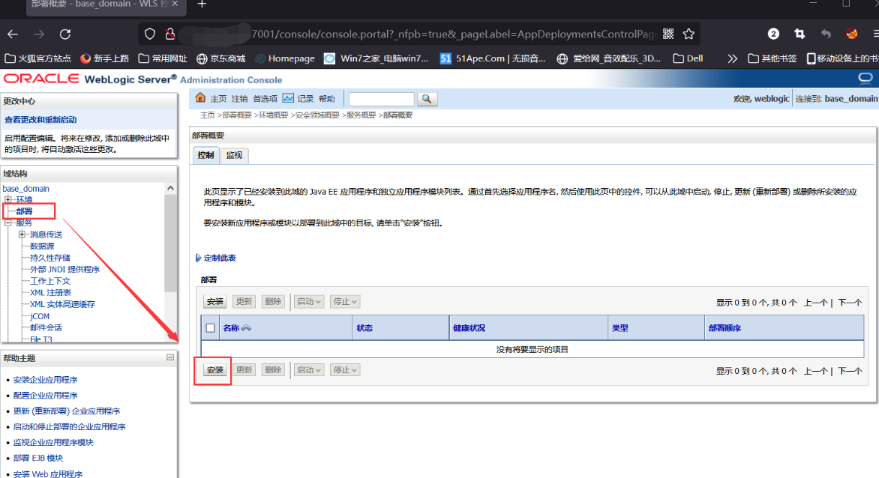
Task: Open the Dell bookmarks folder
Action: 688,58
